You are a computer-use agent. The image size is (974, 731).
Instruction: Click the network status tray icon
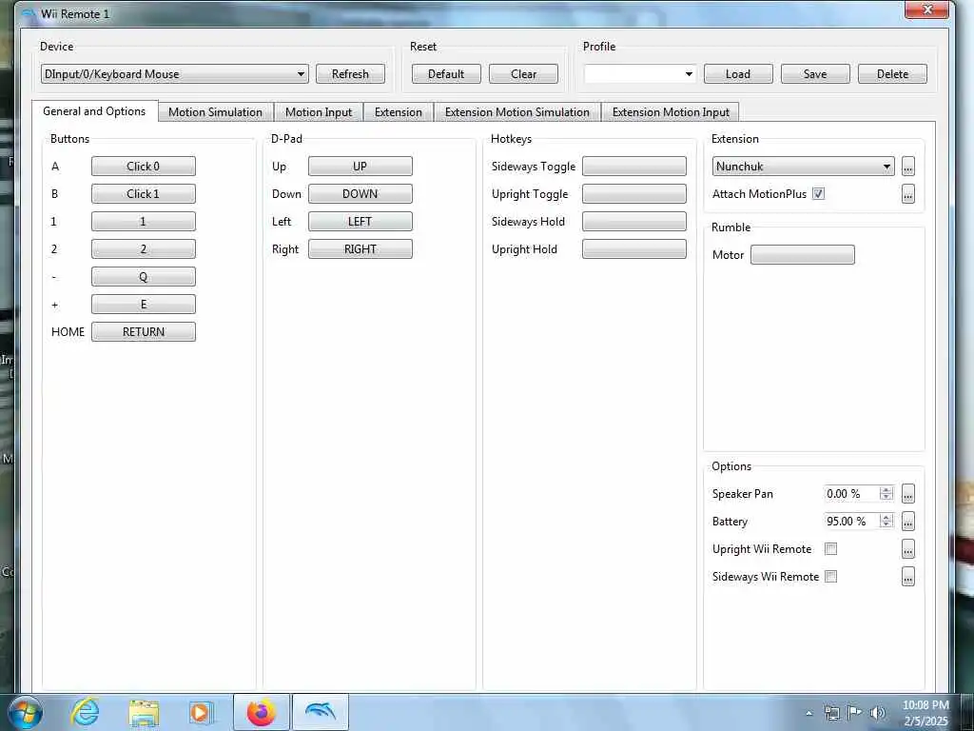click(x=831, y=713)
